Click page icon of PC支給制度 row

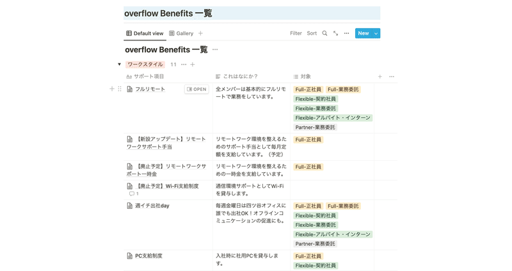[x=130, y=256]
